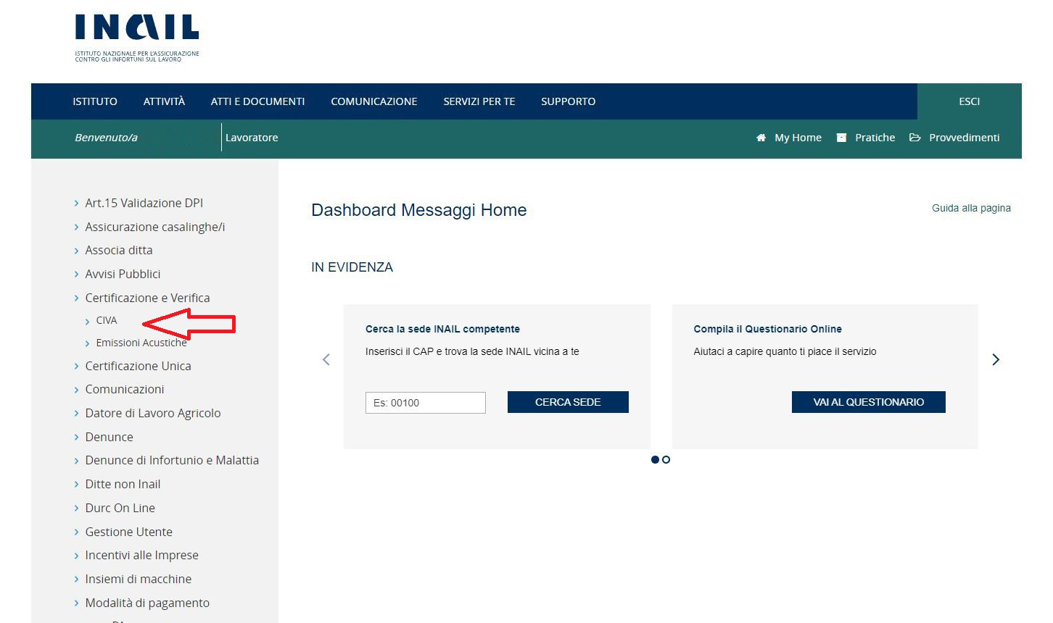Open Durc On Line sidebar item
This screenshot has width=1053, height=623.
pos(120,508)
